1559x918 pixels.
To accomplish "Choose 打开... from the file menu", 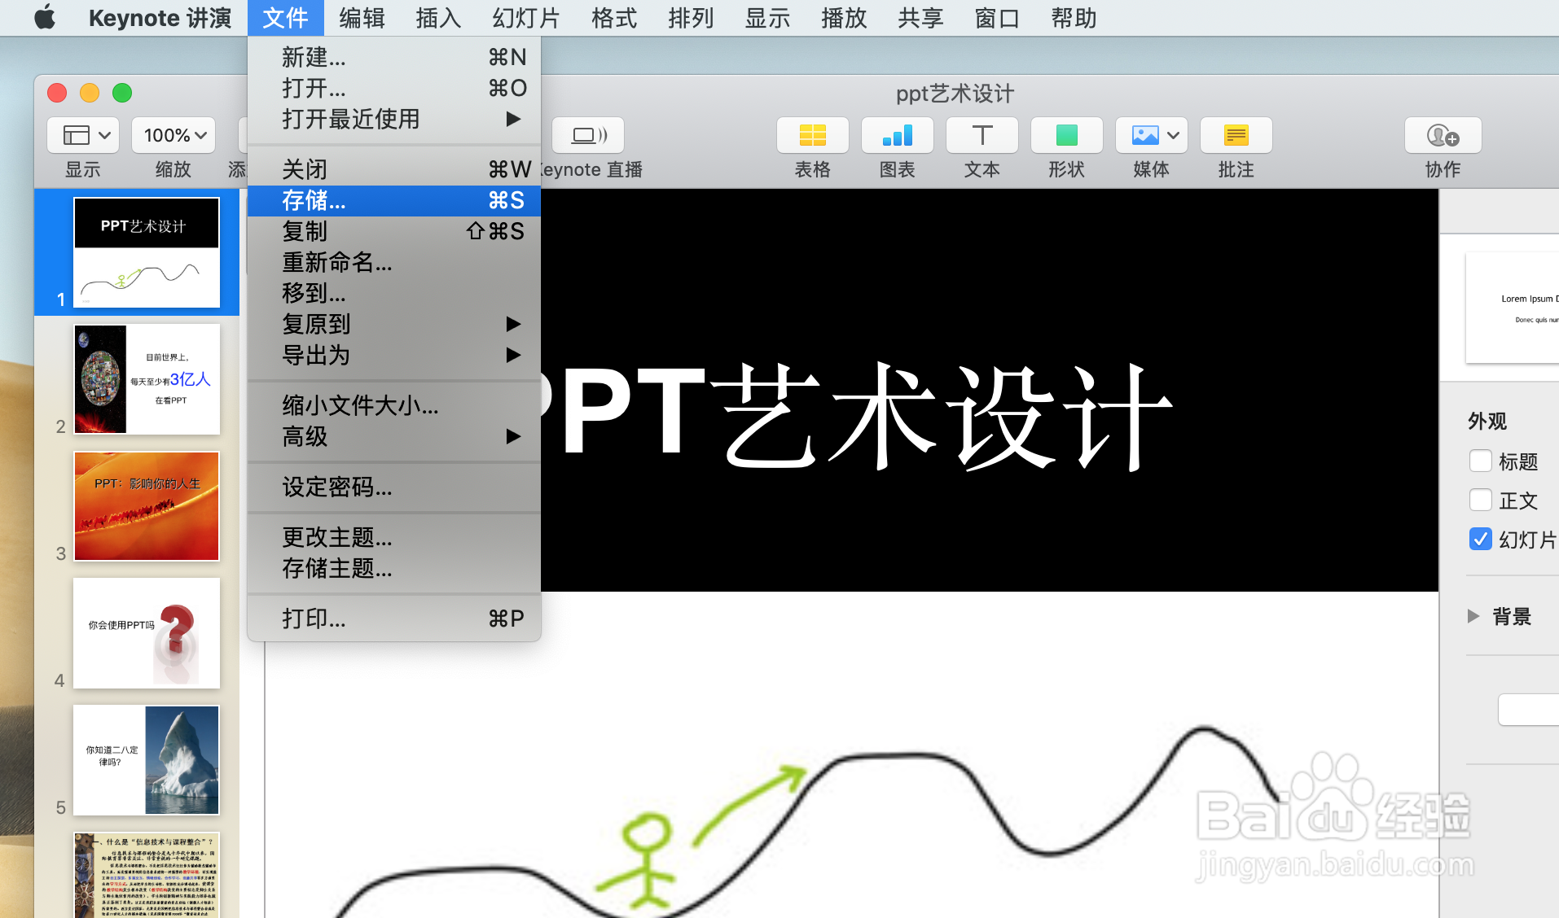I will click(394, 88).
